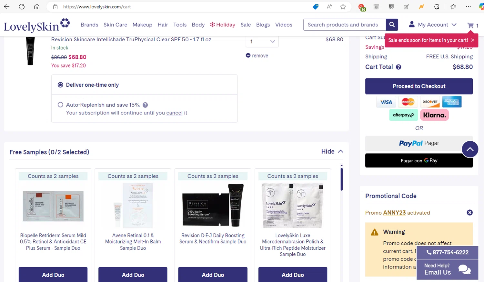The height and width of the screenshot is (282, 484).
Task: Click the pencil note extension icon
Action: click(x=406, y=6)
